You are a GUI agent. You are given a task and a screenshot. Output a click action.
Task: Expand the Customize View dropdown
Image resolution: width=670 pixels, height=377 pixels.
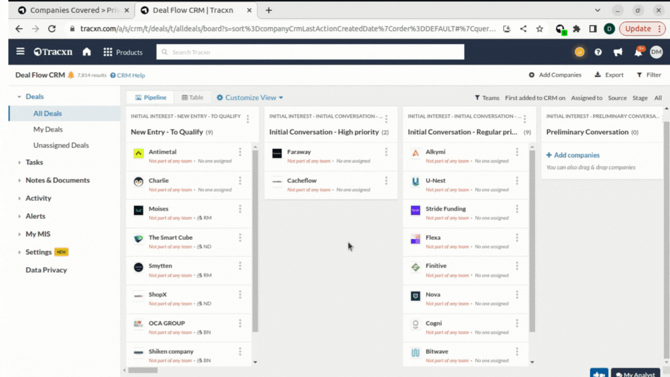pyautogui.click(x=250, y=98)
